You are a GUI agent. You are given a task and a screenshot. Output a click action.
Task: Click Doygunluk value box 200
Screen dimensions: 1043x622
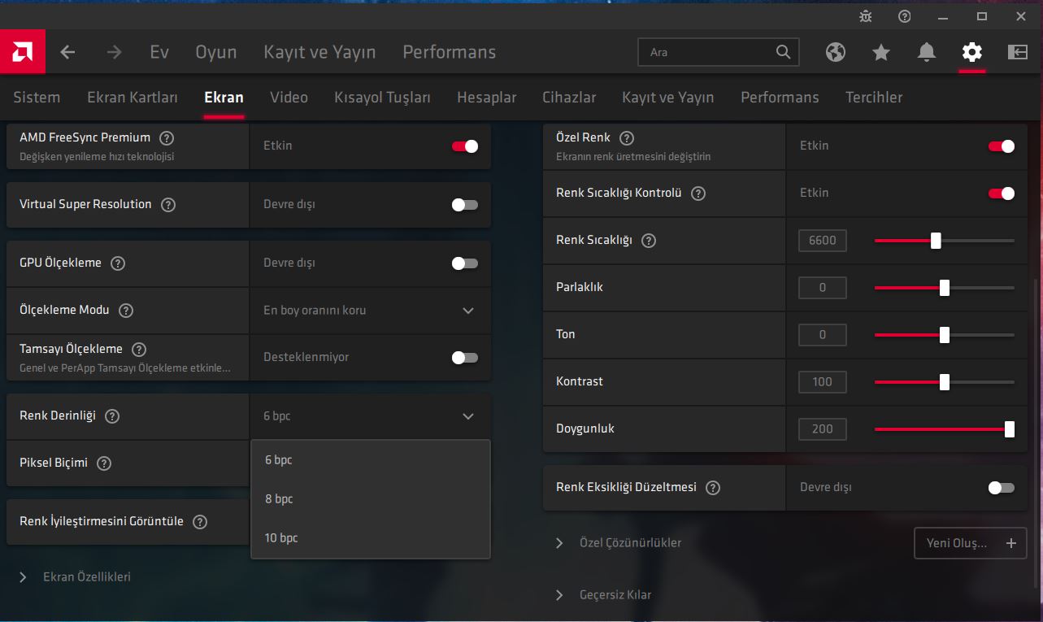823,429
